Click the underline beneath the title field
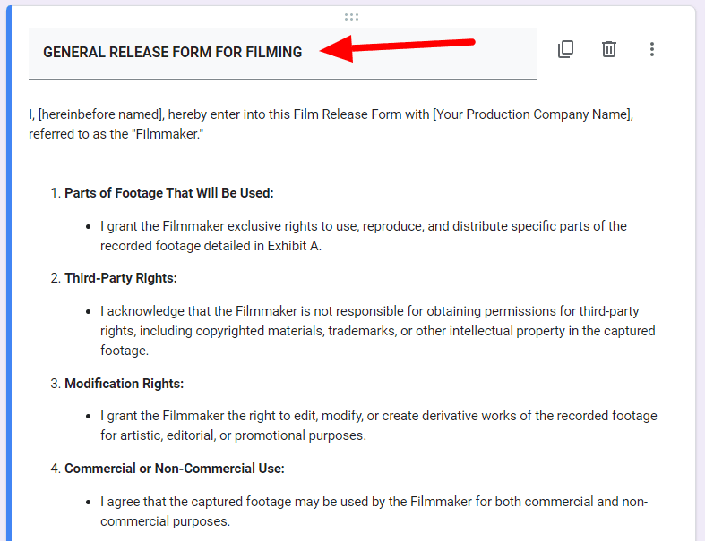The height and width of the screenshot is (541, 705). (x=283, y=79)
